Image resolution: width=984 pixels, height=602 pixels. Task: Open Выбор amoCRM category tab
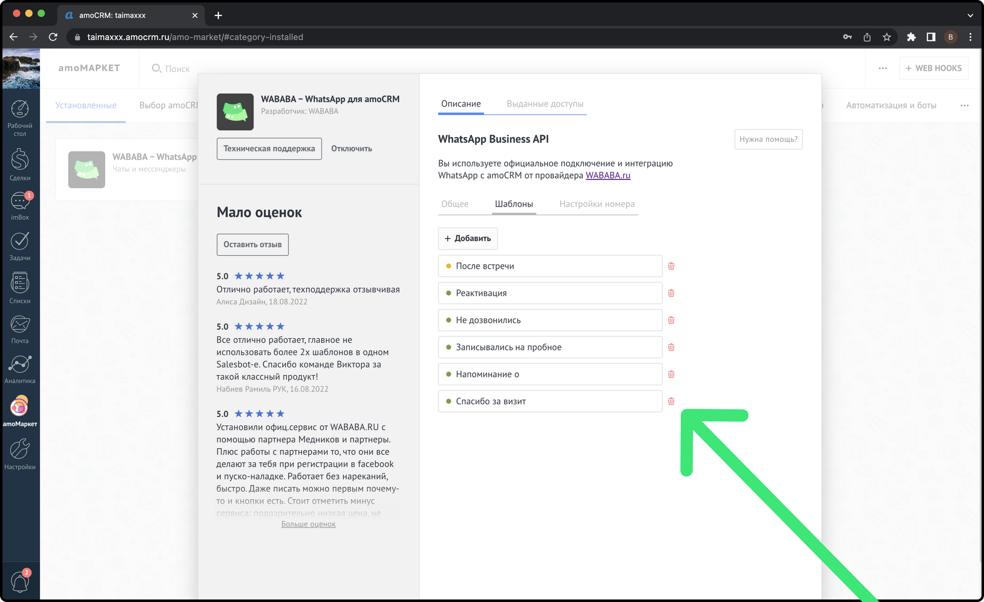click(168, 105)
